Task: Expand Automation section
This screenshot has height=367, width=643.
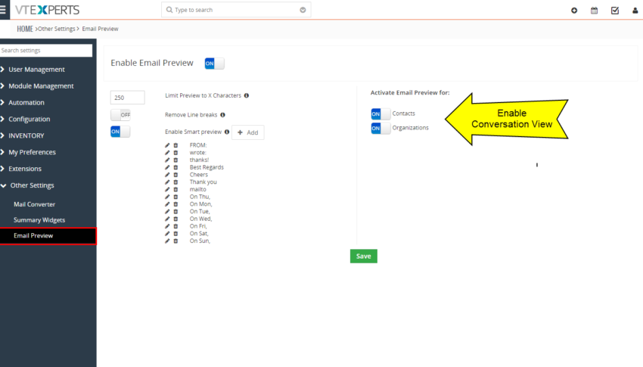Action: (x=26, y=102)
